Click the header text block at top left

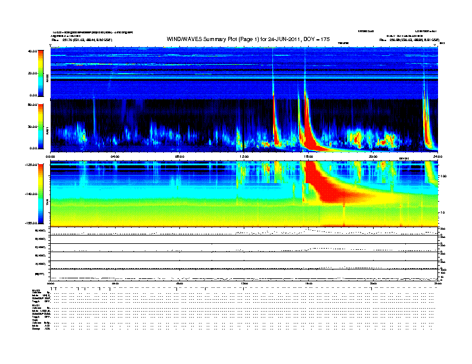click(92, 36)
